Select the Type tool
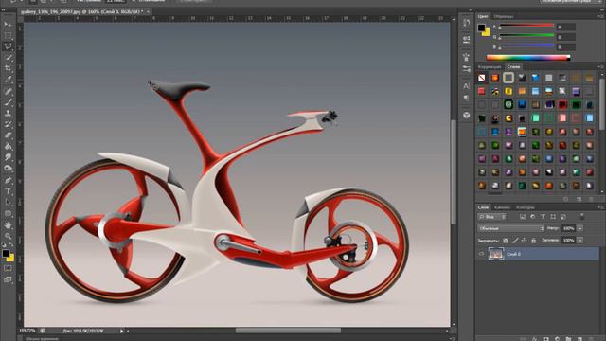 [8, 191]
